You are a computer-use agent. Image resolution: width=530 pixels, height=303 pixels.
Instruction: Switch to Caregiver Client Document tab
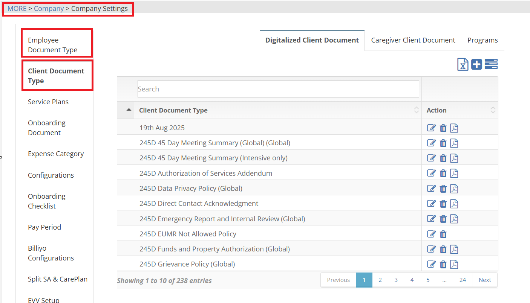pyautogui.click(x=413, y=40)
